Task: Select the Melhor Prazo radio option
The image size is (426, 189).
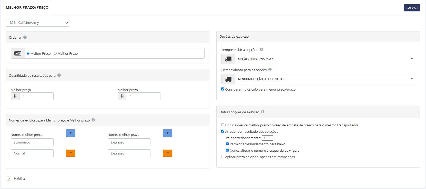Action: [x=55, y=53]
